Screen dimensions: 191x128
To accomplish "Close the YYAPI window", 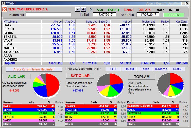I will coord(187,3).
